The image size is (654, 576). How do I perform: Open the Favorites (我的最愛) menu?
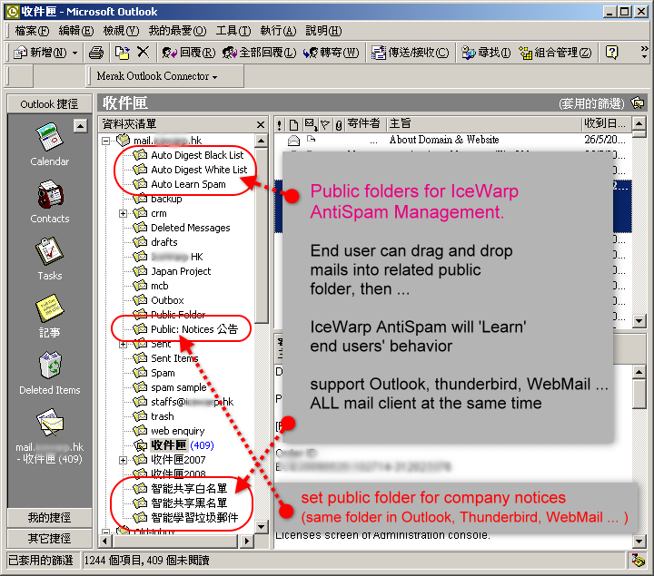177,31
